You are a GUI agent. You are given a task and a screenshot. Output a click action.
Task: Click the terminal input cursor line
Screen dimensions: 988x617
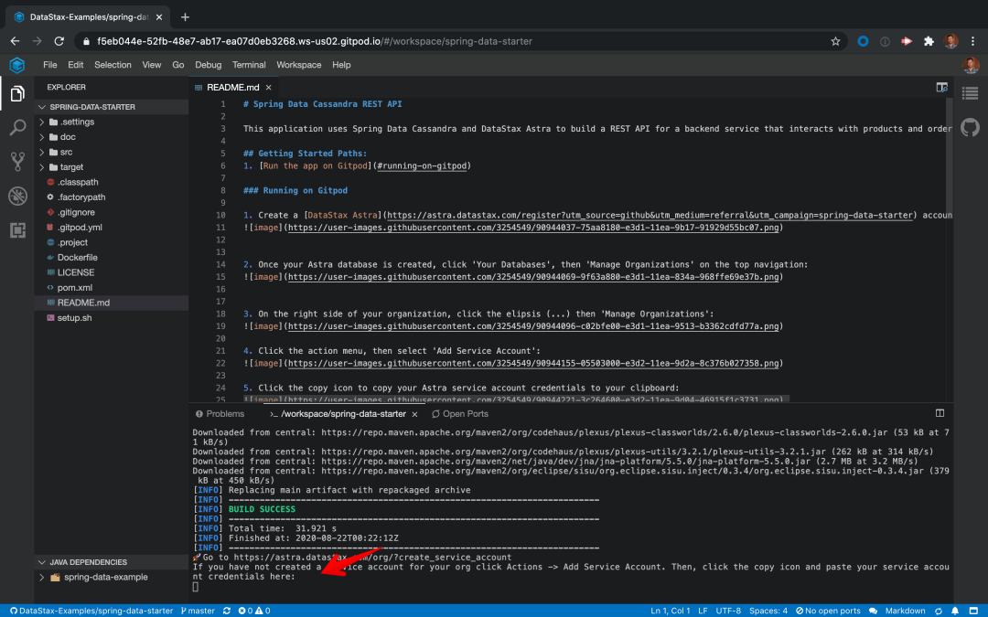[196, 587]
